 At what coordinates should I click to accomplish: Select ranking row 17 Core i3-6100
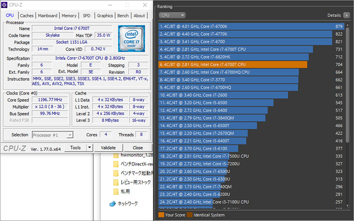[251, 149]
